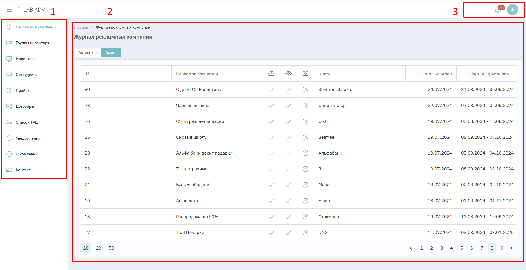Switch to the Активные tab

point(87,52)
